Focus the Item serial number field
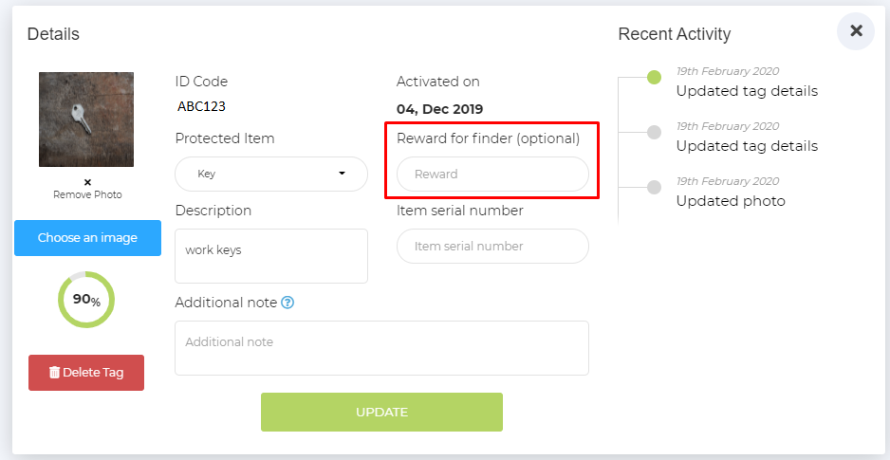 492,246
